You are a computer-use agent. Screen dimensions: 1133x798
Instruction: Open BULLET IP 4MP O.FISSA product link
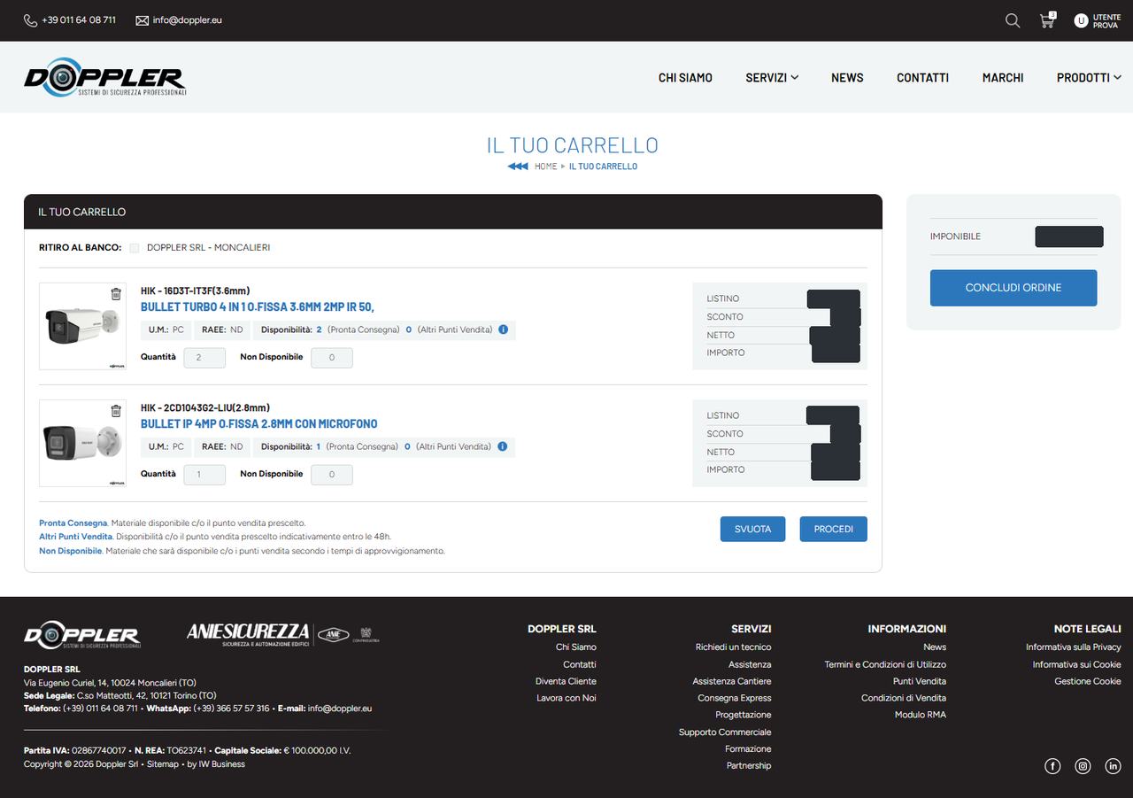(x=259, y=424)
